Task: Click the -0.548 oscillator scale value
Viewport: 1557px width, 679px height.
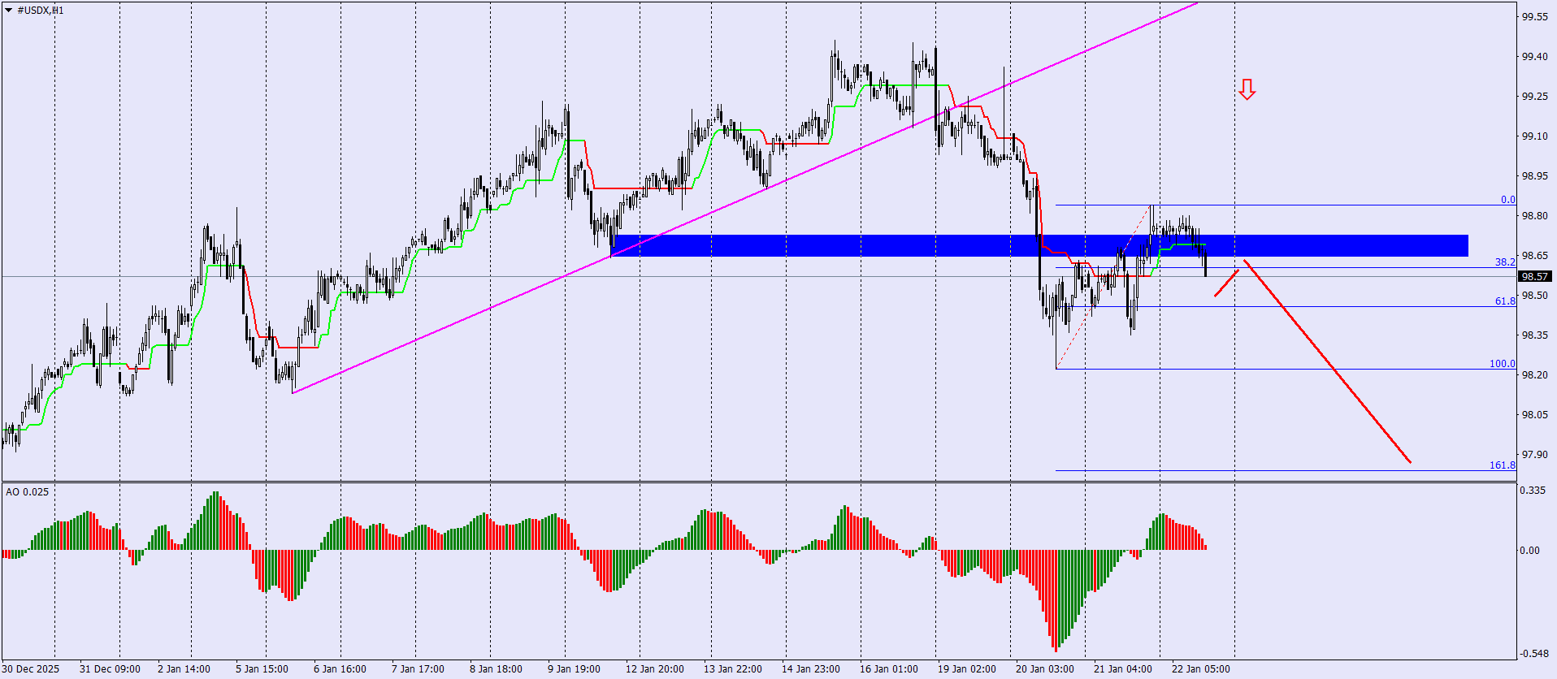Action: tap(1534, 653)
